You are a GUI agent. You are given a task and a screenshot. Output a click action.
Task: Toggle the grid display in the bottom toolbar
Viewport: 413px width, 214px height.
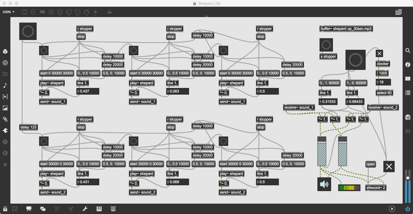57,209
